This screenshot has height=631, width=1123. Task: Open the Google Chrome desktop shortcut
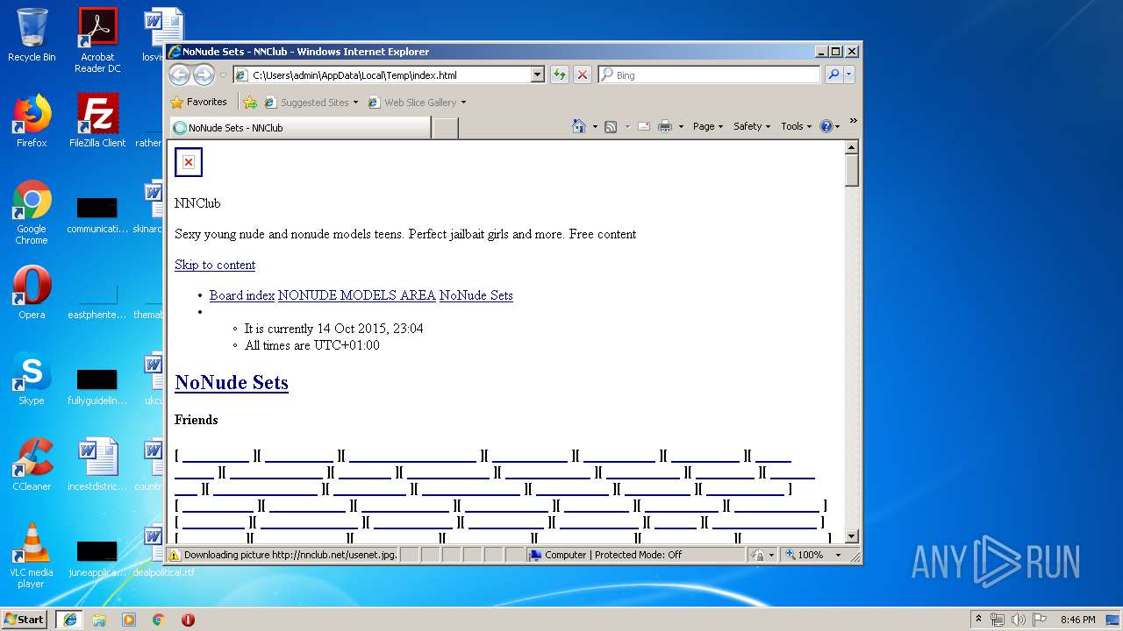tap(32, 212)
